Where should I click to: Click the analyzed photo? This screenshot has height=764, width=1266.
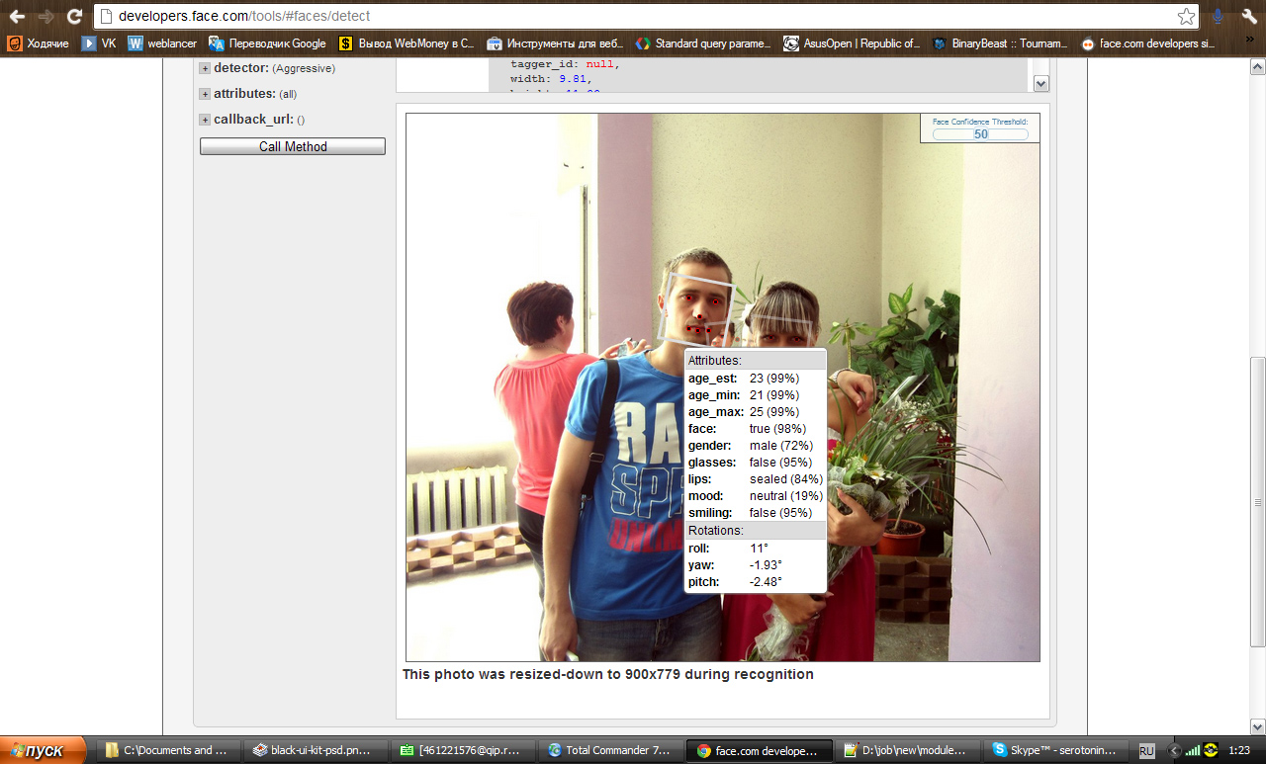tap(723, 387)
